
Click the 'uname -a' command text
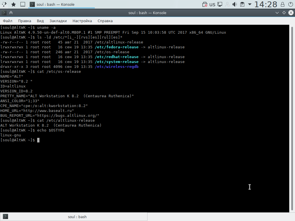click(46, 28)
